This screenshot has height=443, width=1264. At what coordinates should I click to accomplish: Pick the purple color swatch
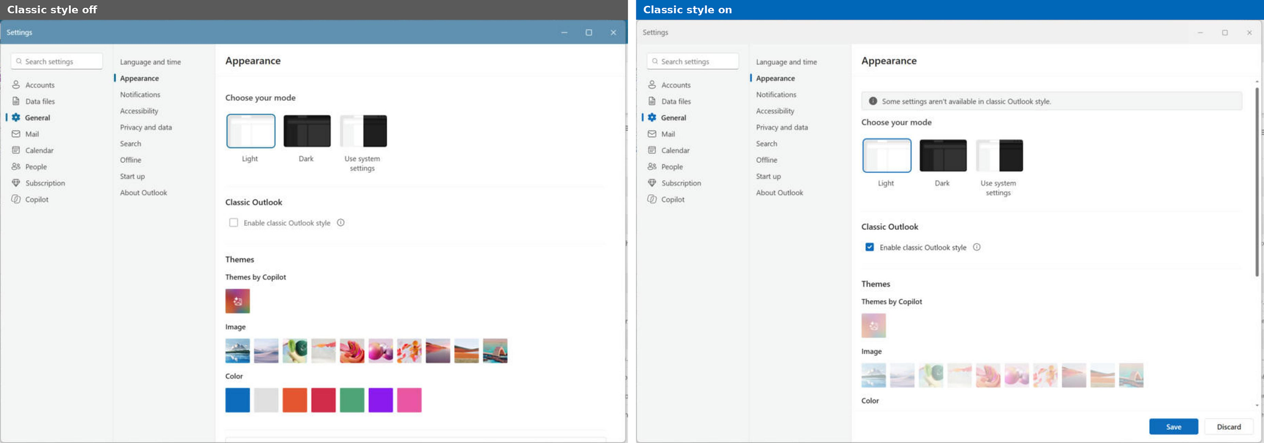[x=381, y=400]
